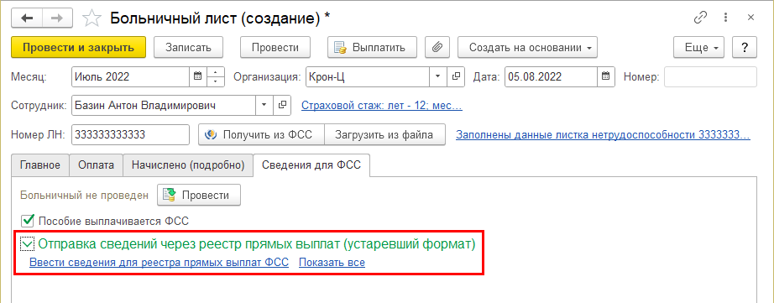Open calendar picker for Месяц field
Screen dimensions: 774x303
[x=197, y=76]
